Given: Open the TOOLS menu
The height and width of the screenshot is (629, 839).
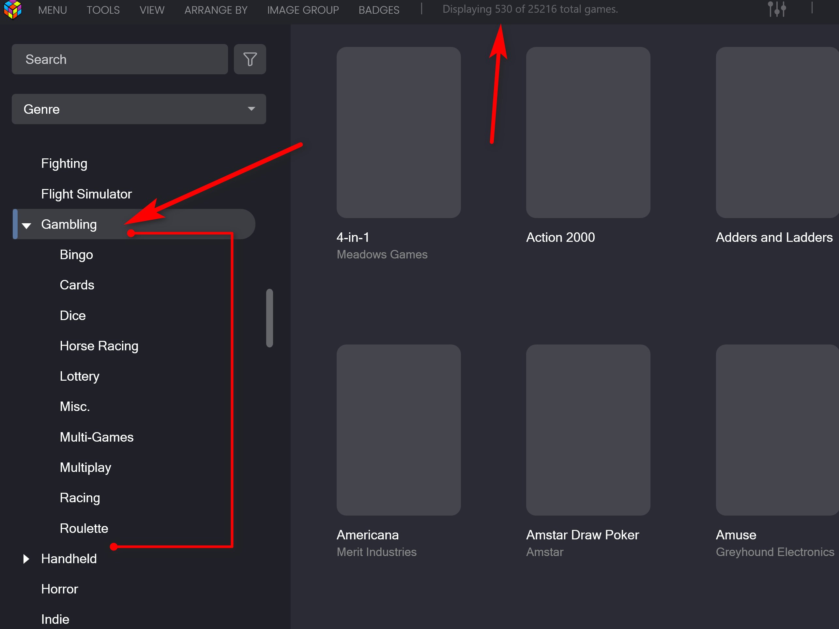Looking at the screenshot, I should 103,10.
